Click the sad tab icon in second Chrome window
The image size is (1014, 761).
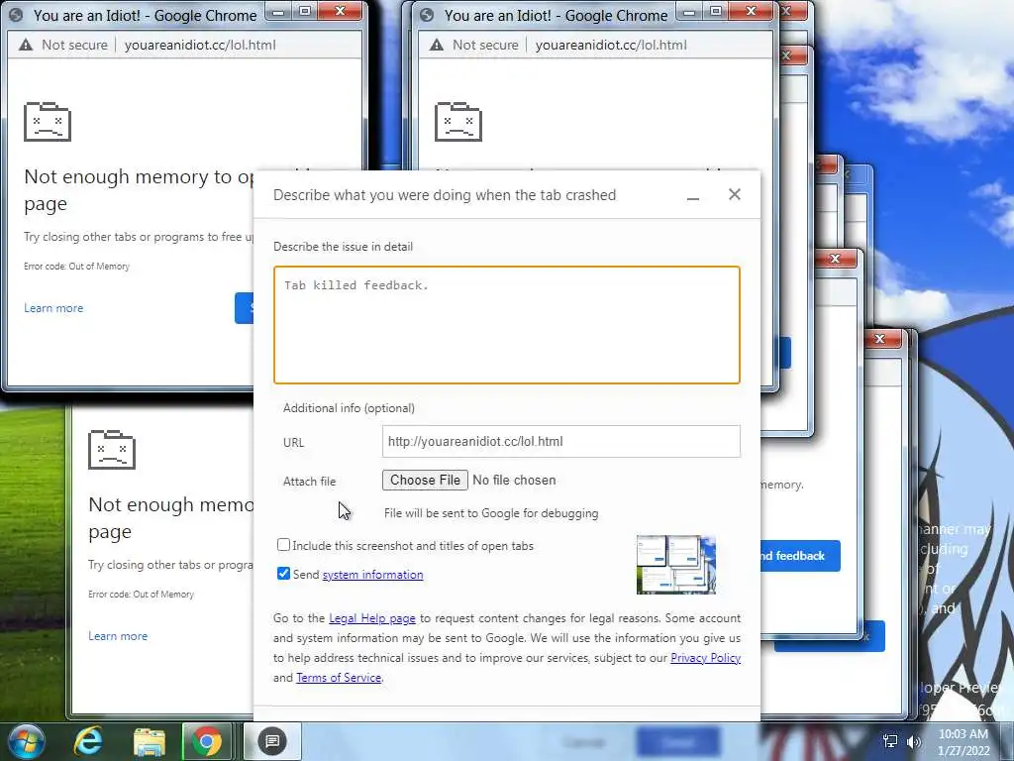458,121
